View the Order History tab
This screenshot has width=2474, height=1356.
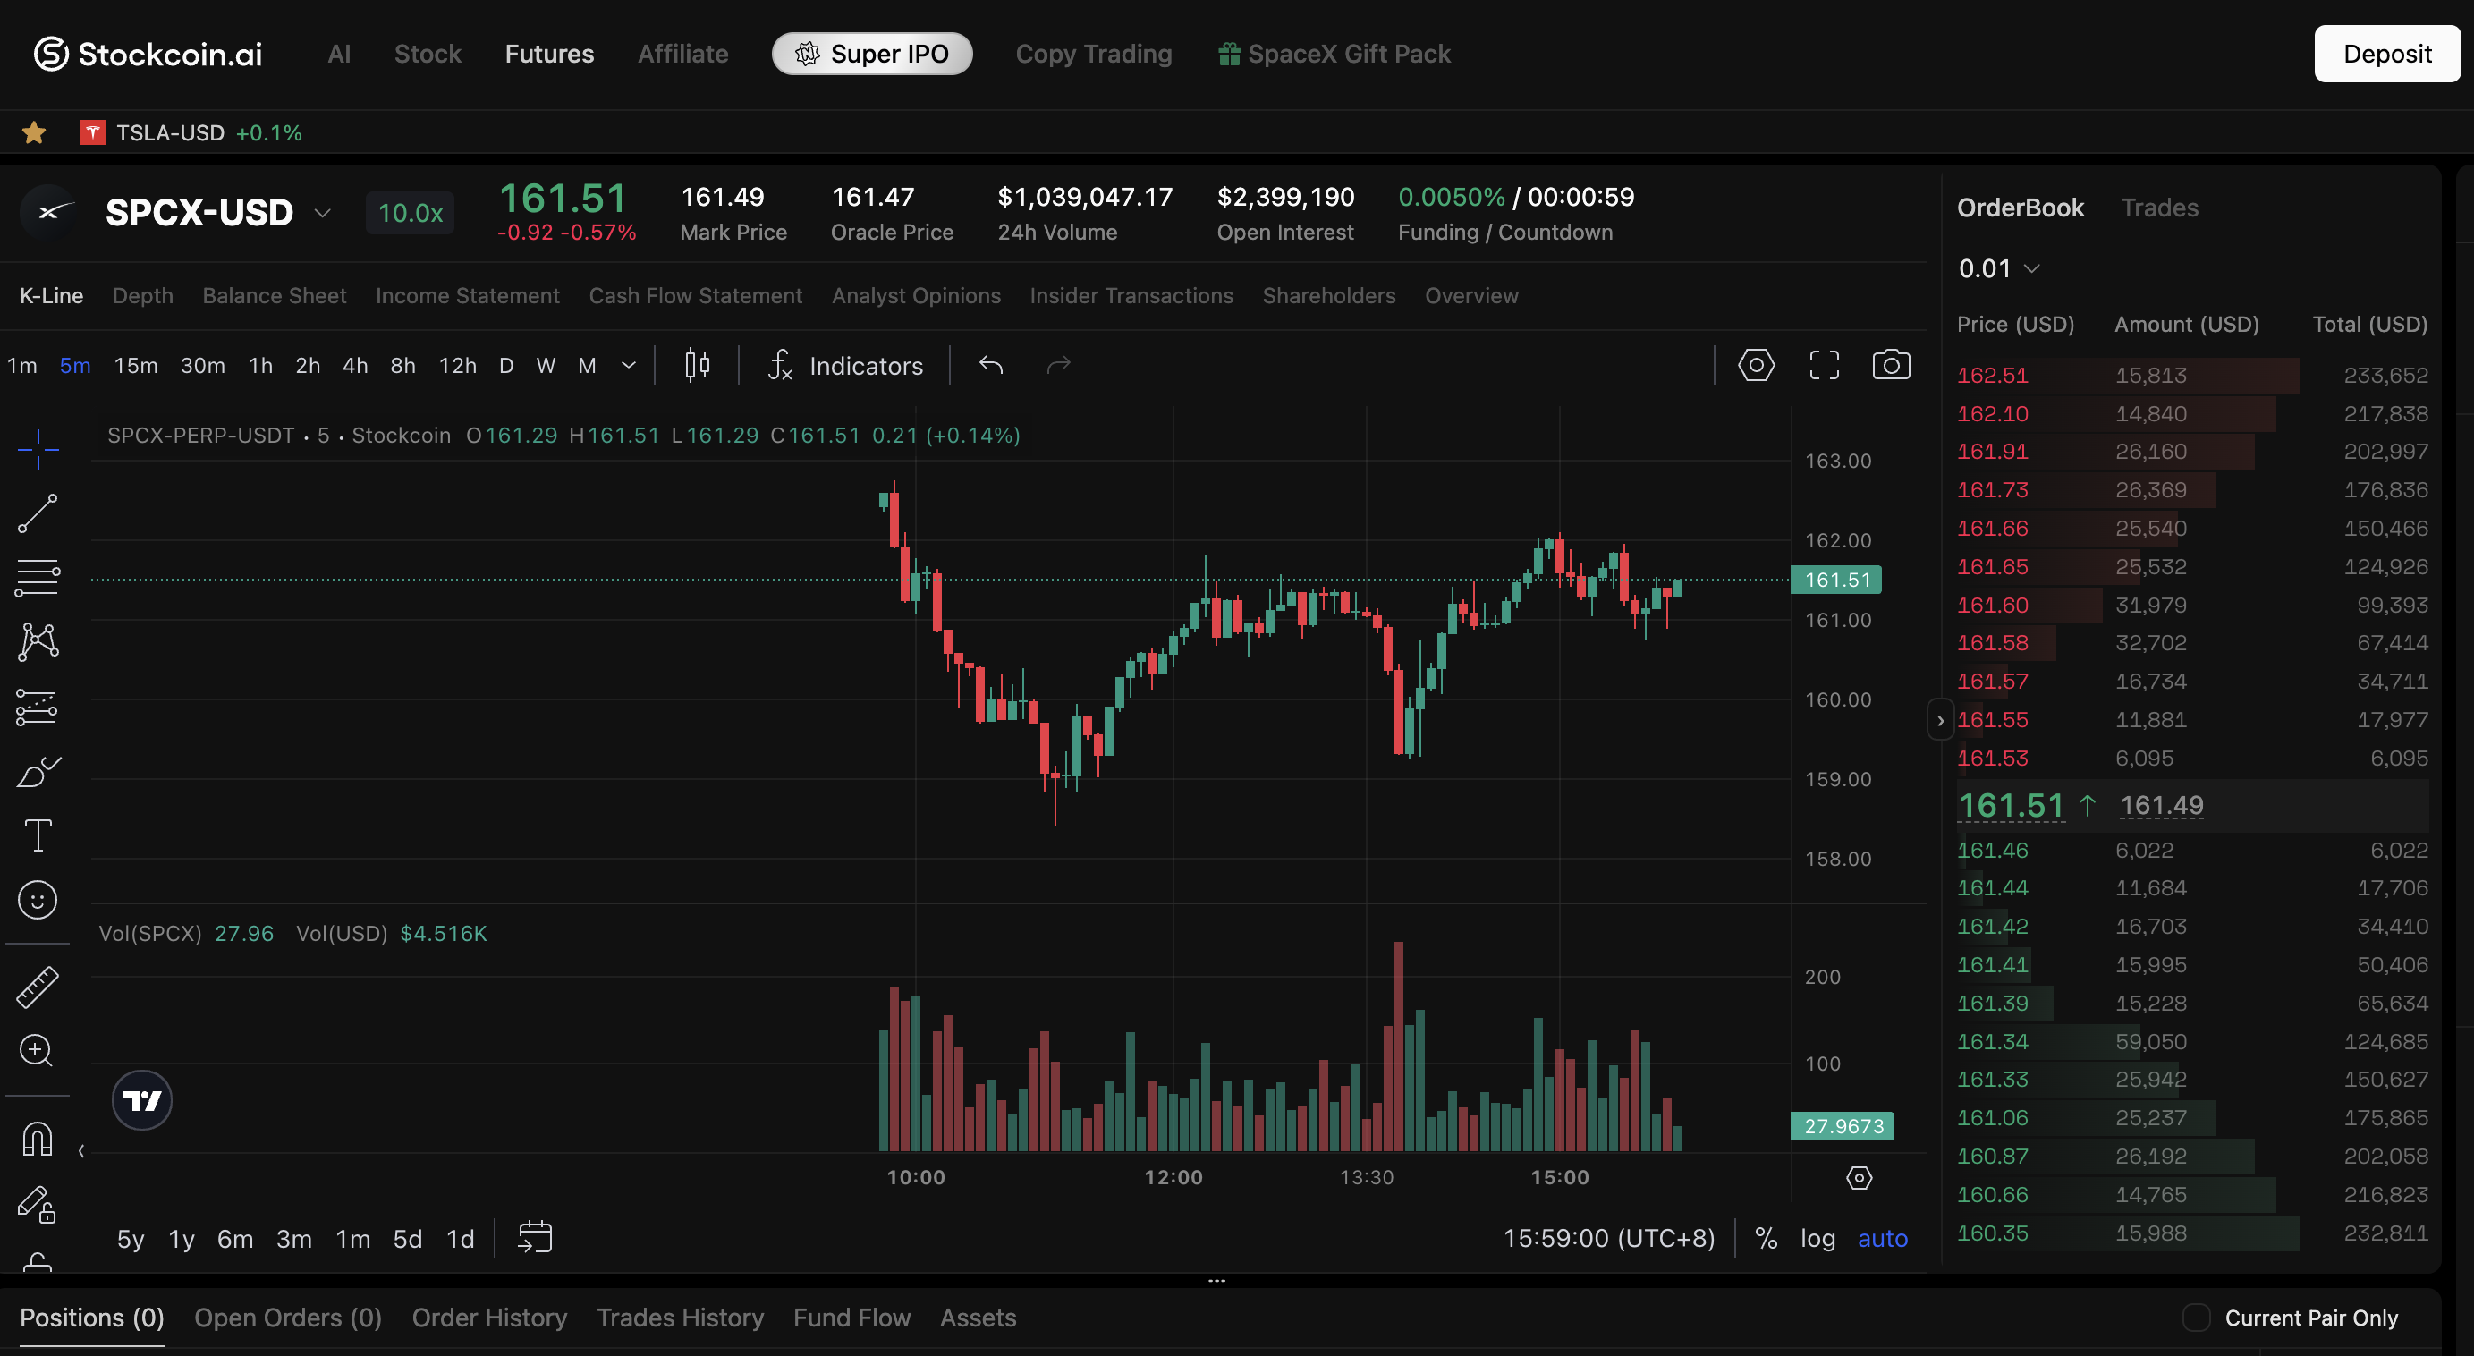[490, 1318]
